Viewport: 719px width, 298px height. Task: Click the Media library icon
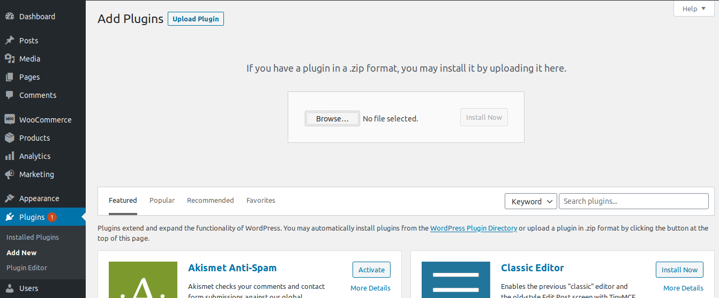pyautogui.click(x=10, y=59)
